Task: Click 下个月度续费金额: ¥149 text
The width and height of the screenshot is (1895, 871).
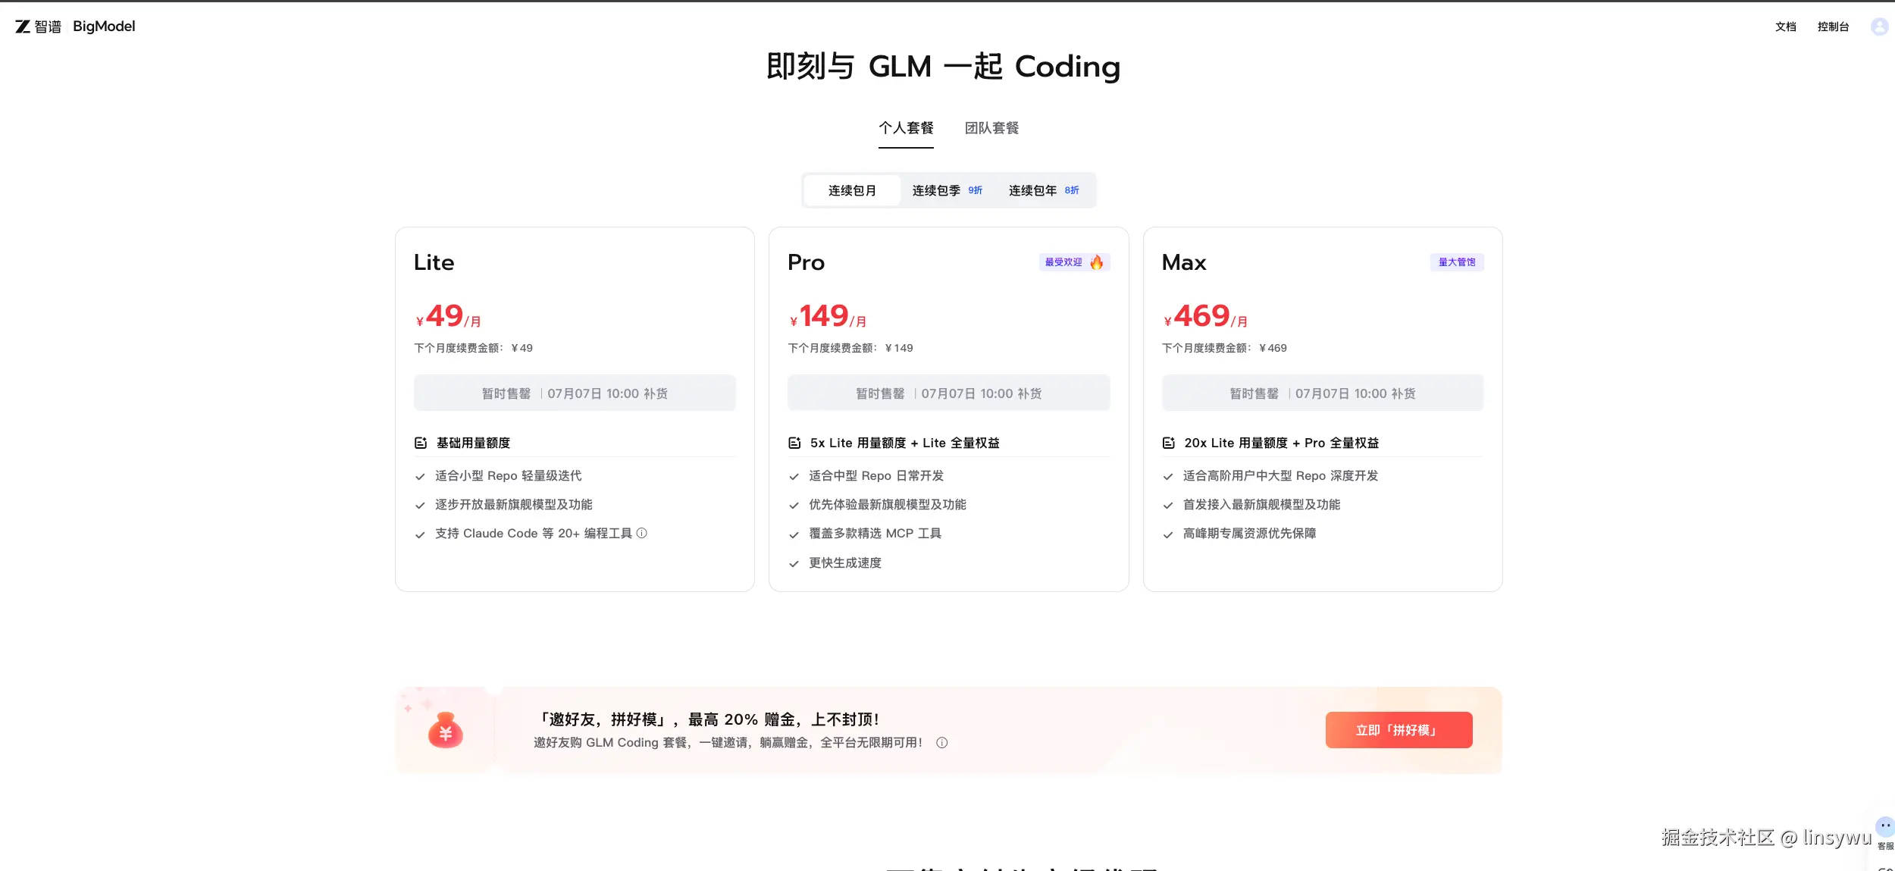Action: 850,348
